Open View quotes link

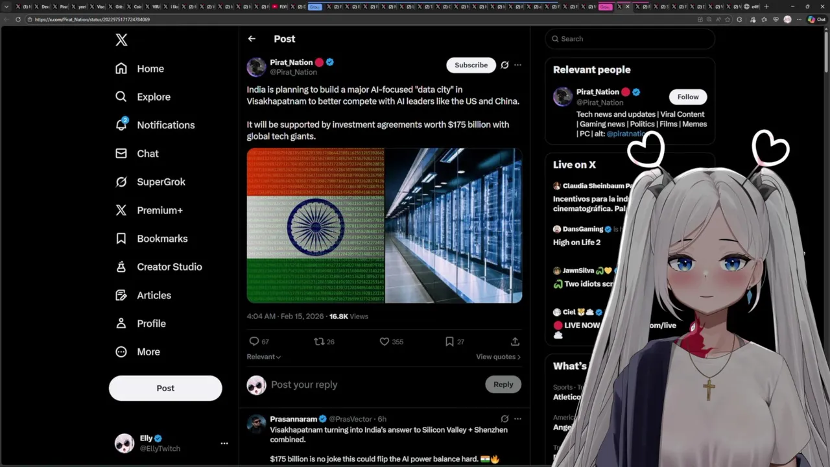point(498,357)
